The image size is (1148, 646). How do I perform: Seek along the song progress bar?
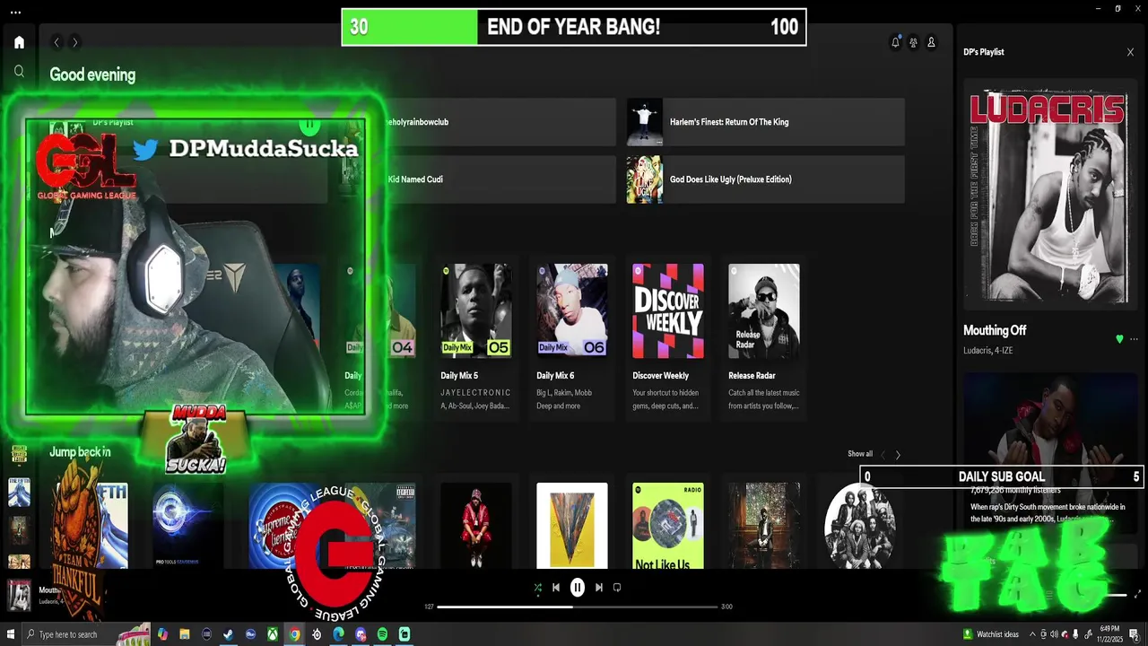578,607
